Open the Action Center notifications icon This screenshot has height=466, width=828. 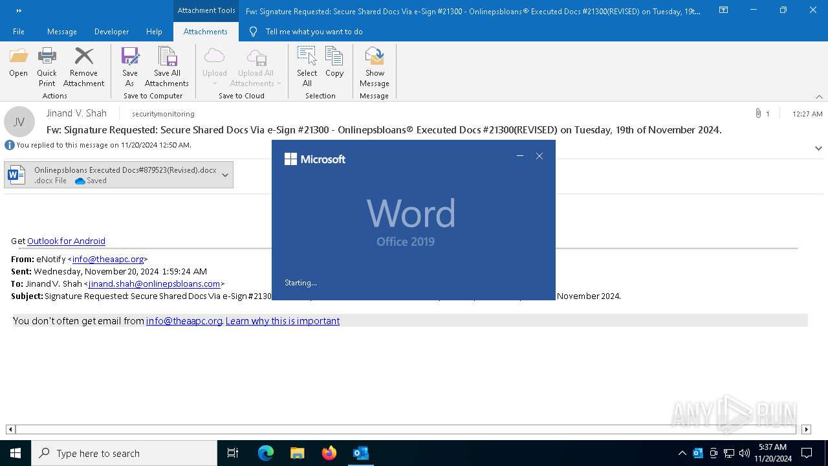(807, 453)
